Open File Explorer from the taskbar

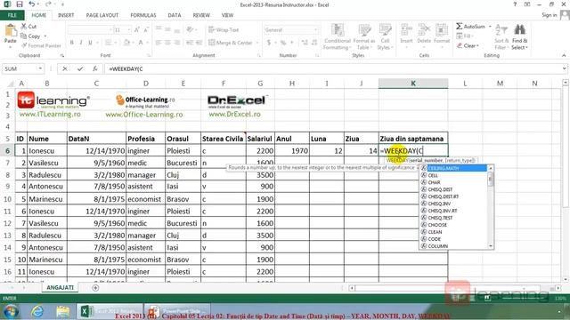62,311
